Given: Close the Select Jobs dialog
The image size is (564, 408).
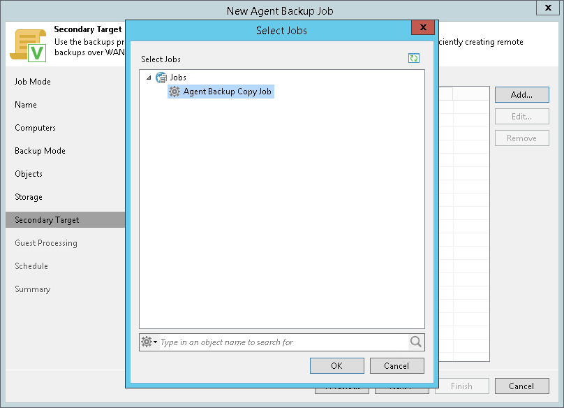Looking at the screenshot, I should pyautogui.click(x=423, y=27).
